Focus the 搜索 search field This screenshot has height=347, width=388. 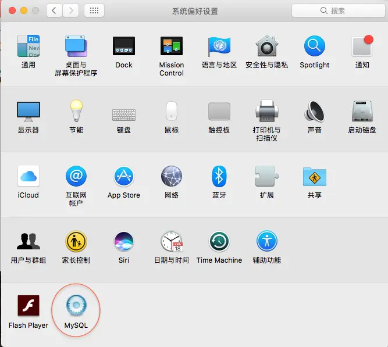point(338,10)
